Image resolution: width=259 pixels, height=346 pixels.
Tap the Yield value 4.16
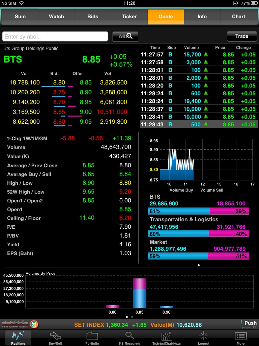pyautogui.click(x=125, y=245)
